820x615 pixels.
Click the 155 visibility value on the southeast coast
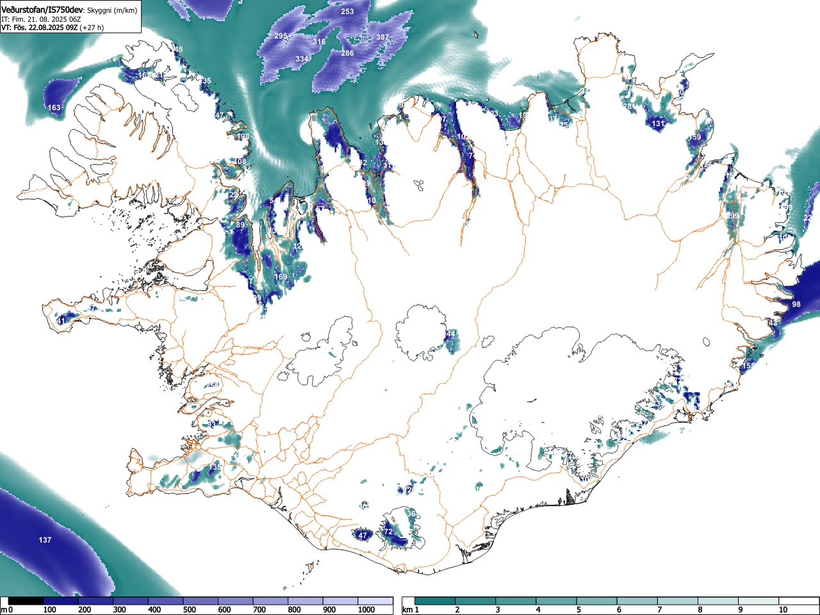click(749, 365)
